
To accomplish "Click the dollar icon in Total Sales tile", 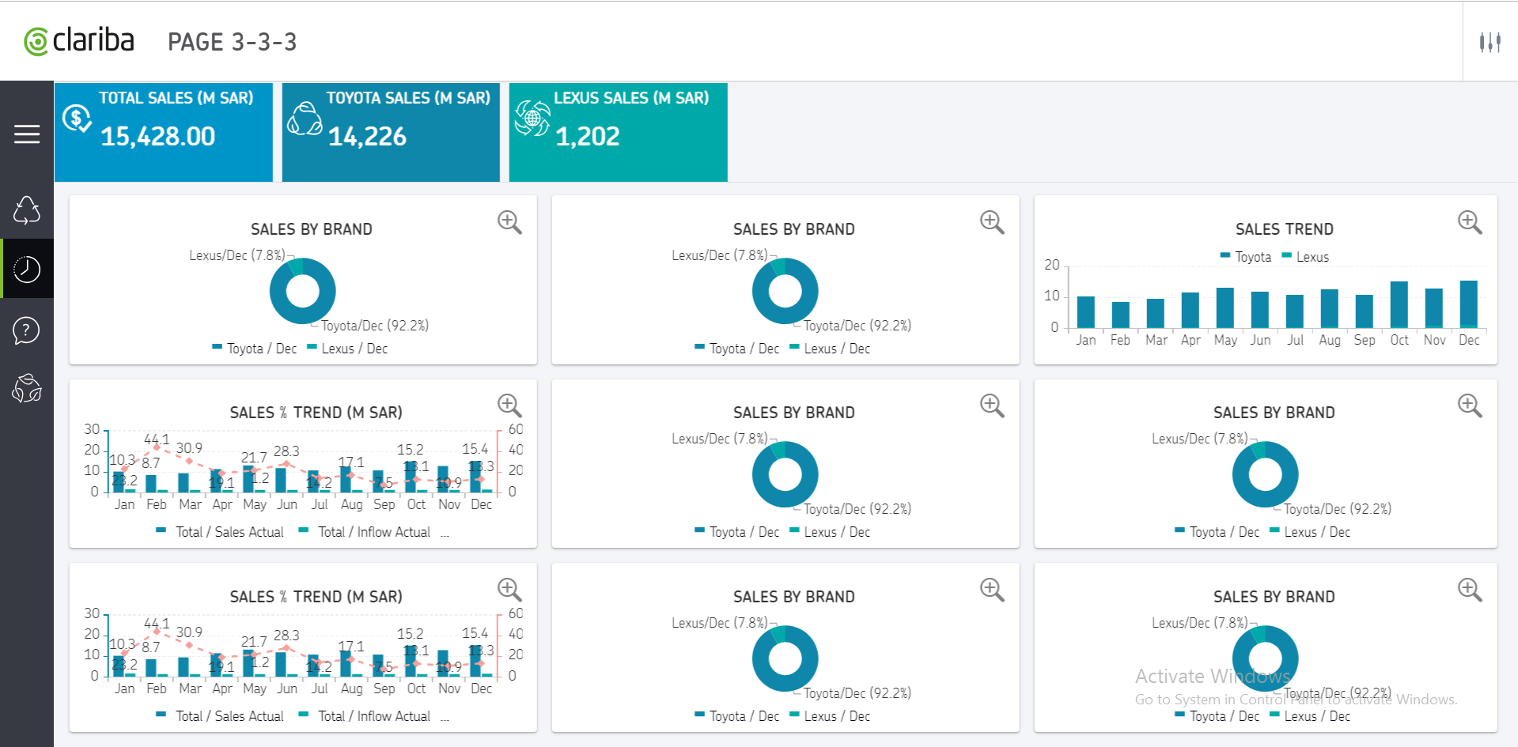I will click(77, 119).
